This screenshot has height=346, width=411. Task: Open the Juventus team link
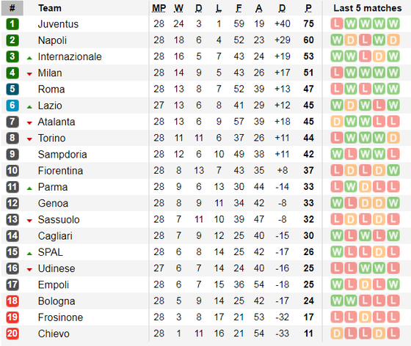pyautogui.click(x=58, y=24)
